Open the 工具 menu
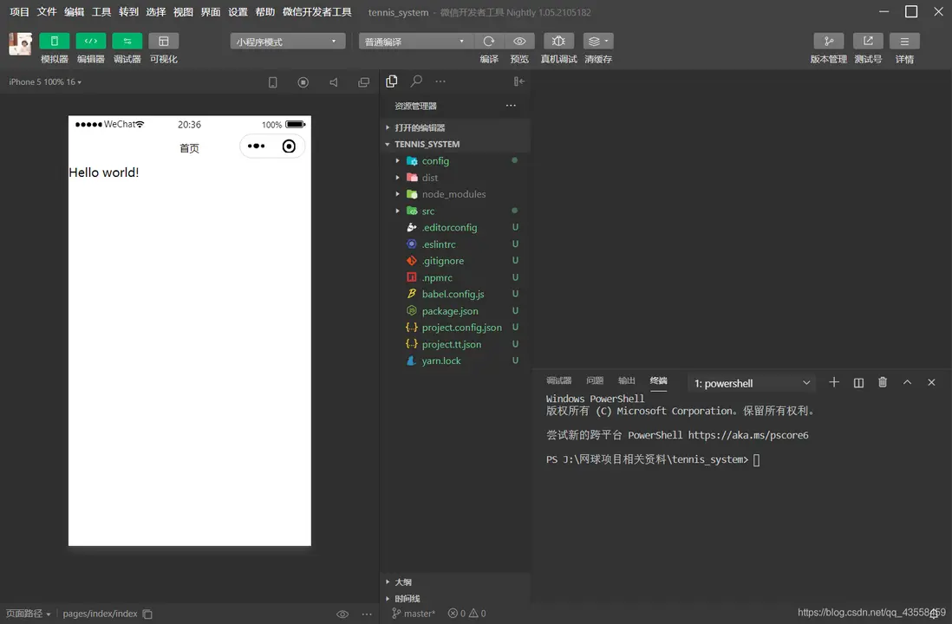 [x=101, y=12]
